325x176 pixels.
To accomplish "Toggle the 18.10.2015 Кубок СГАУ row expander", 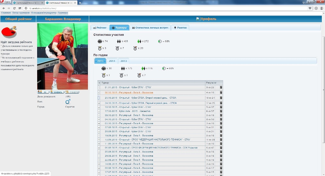I will (99, 107).
